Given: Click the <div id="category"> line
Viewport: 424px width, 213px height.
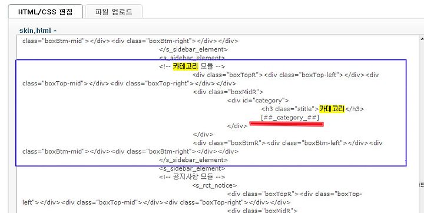Looking at the screenshot, I should (259, 101).
